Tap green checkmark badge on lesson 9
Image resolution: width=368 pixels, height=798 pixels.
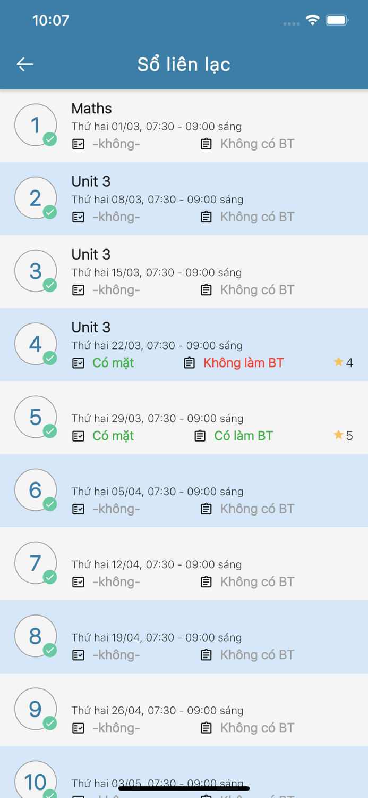coord(50,722)
